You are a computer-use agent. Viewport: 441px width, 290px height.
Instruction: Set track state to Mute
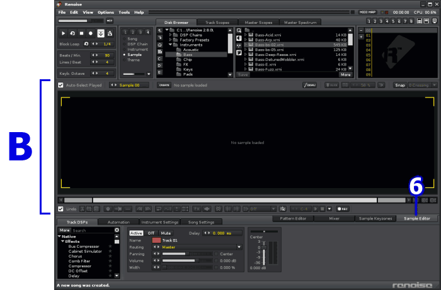coord(166,233)
